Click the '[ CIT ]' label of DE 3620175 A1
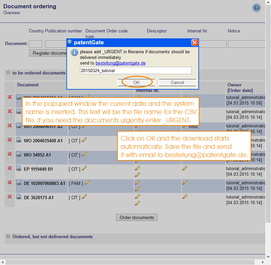Image resolution: width=271 pixels, height=265 pixels. point(74,198)
